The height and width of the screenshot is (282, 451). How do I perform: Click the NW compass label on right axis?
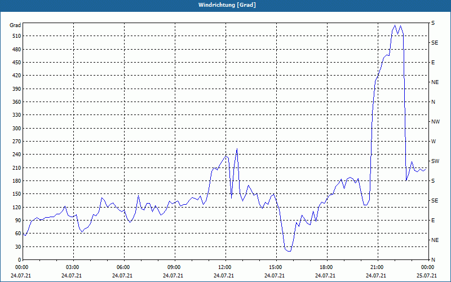pyautogui.click(x=435, y=122)
